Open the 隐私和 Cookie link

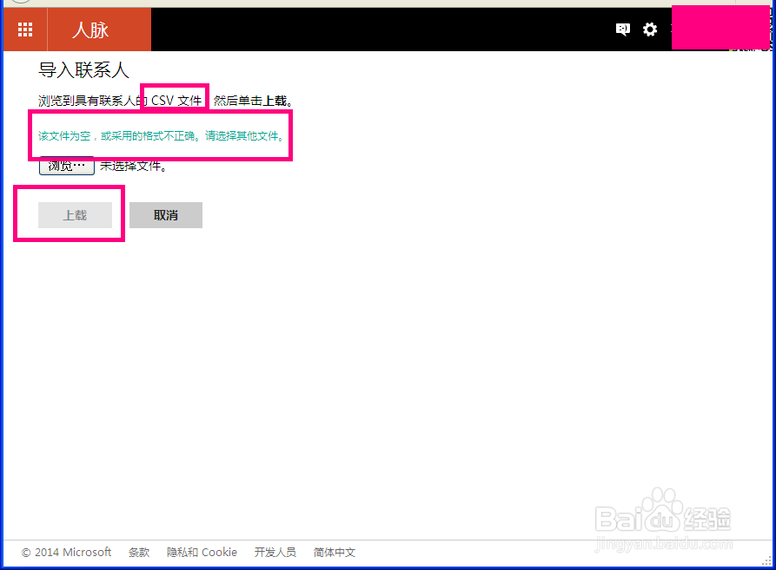pos(202,552)
